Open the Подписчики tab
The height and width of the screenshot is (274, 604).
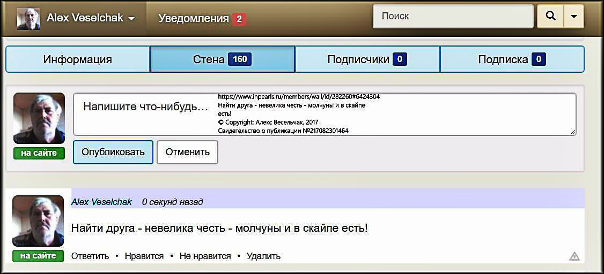point(358,59)
